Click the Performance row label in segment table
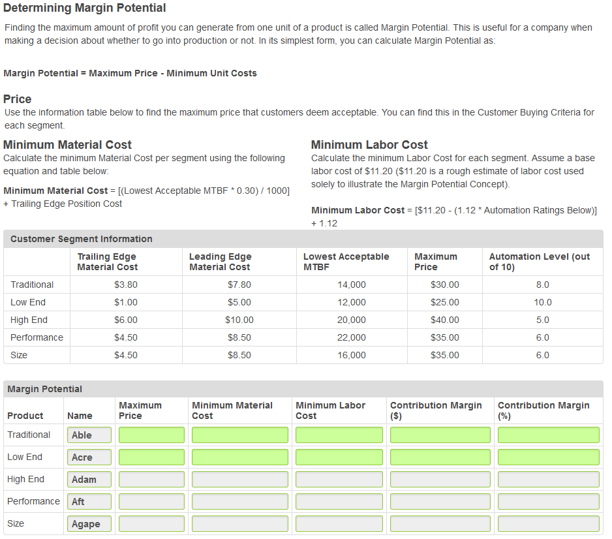Image resolution: width=612 pixels, height=539 pixels. (x=37, y=337)
